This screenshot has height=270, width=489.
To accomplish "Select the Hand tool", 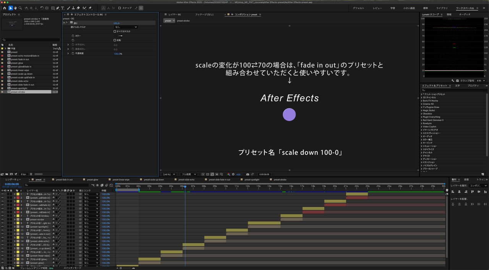I will click(x=16, y=8).
